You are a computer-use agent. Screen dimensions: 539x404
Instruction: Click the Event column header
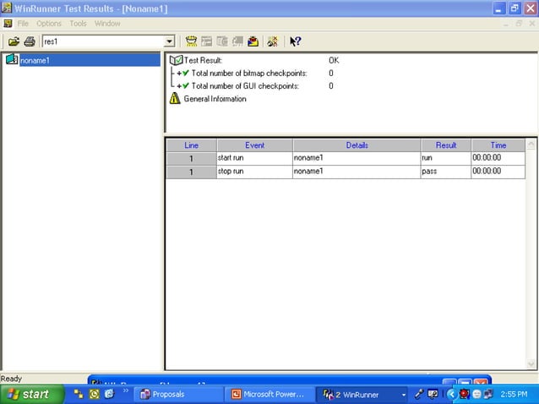[255, 145]
